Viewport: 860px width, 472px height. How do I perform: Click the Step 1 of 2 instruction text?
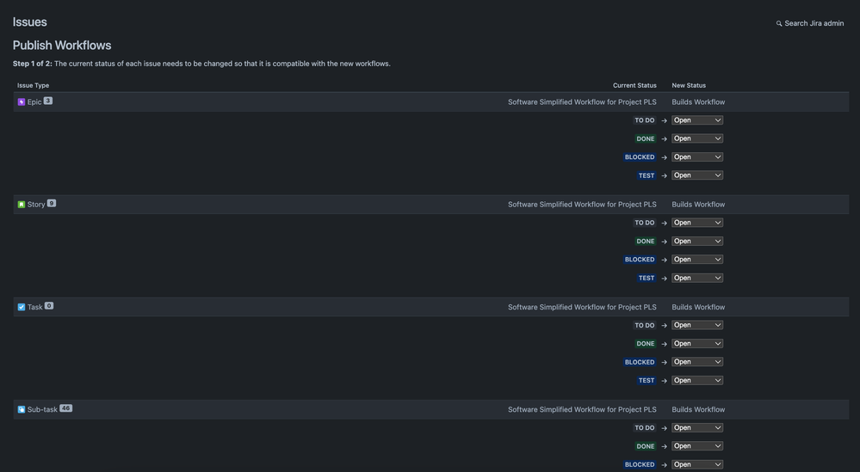pyautogui.click(x=201, y=64)
